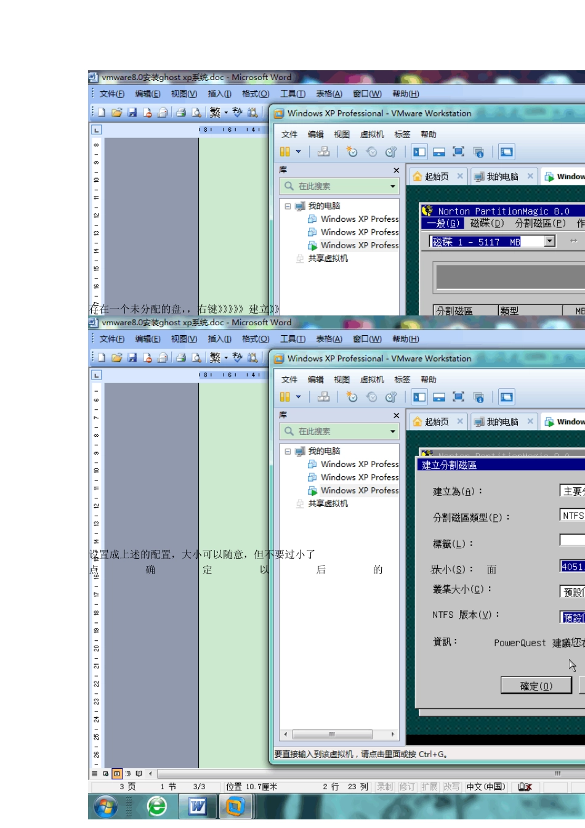Click snapshot manager icon in lower VMware toolbar

(391, 397)
